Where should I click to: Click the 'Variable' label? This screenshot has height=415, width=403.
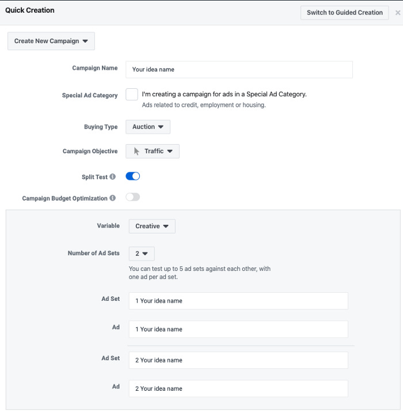click(x=108, y=226)
